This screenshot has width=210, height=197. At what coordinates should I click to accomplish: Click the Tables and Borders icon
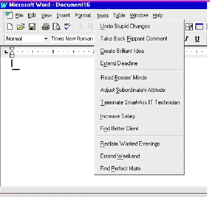[x=189, y=27]
